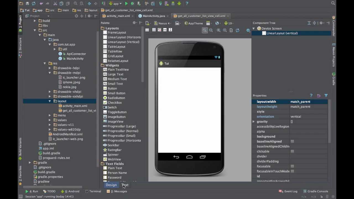Viewport: 354px width, 199px height.
Task: Click the Expand All icon in Component Tree
Action: (x=309, y=23)
